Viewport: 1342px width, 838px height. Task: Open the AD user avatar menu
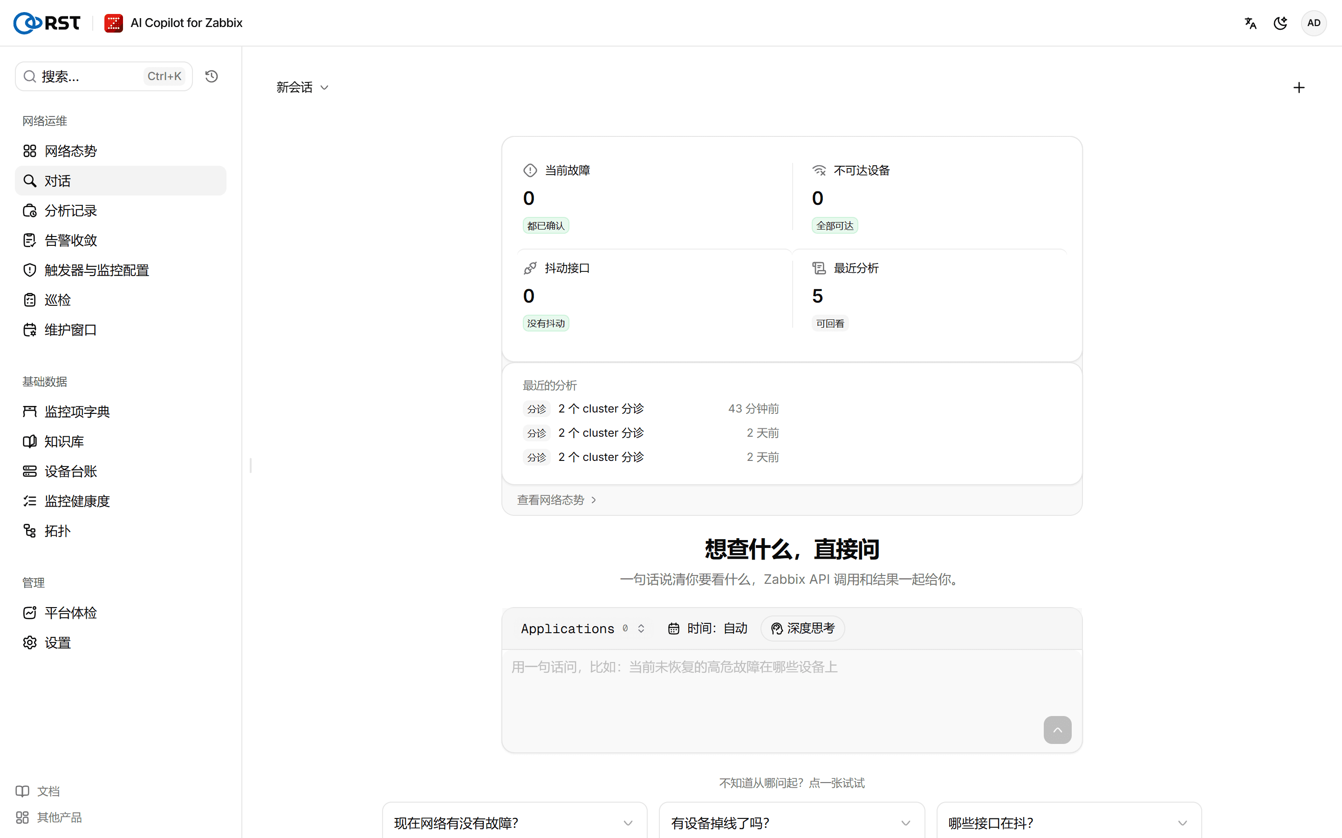(x=1314, y=23)
